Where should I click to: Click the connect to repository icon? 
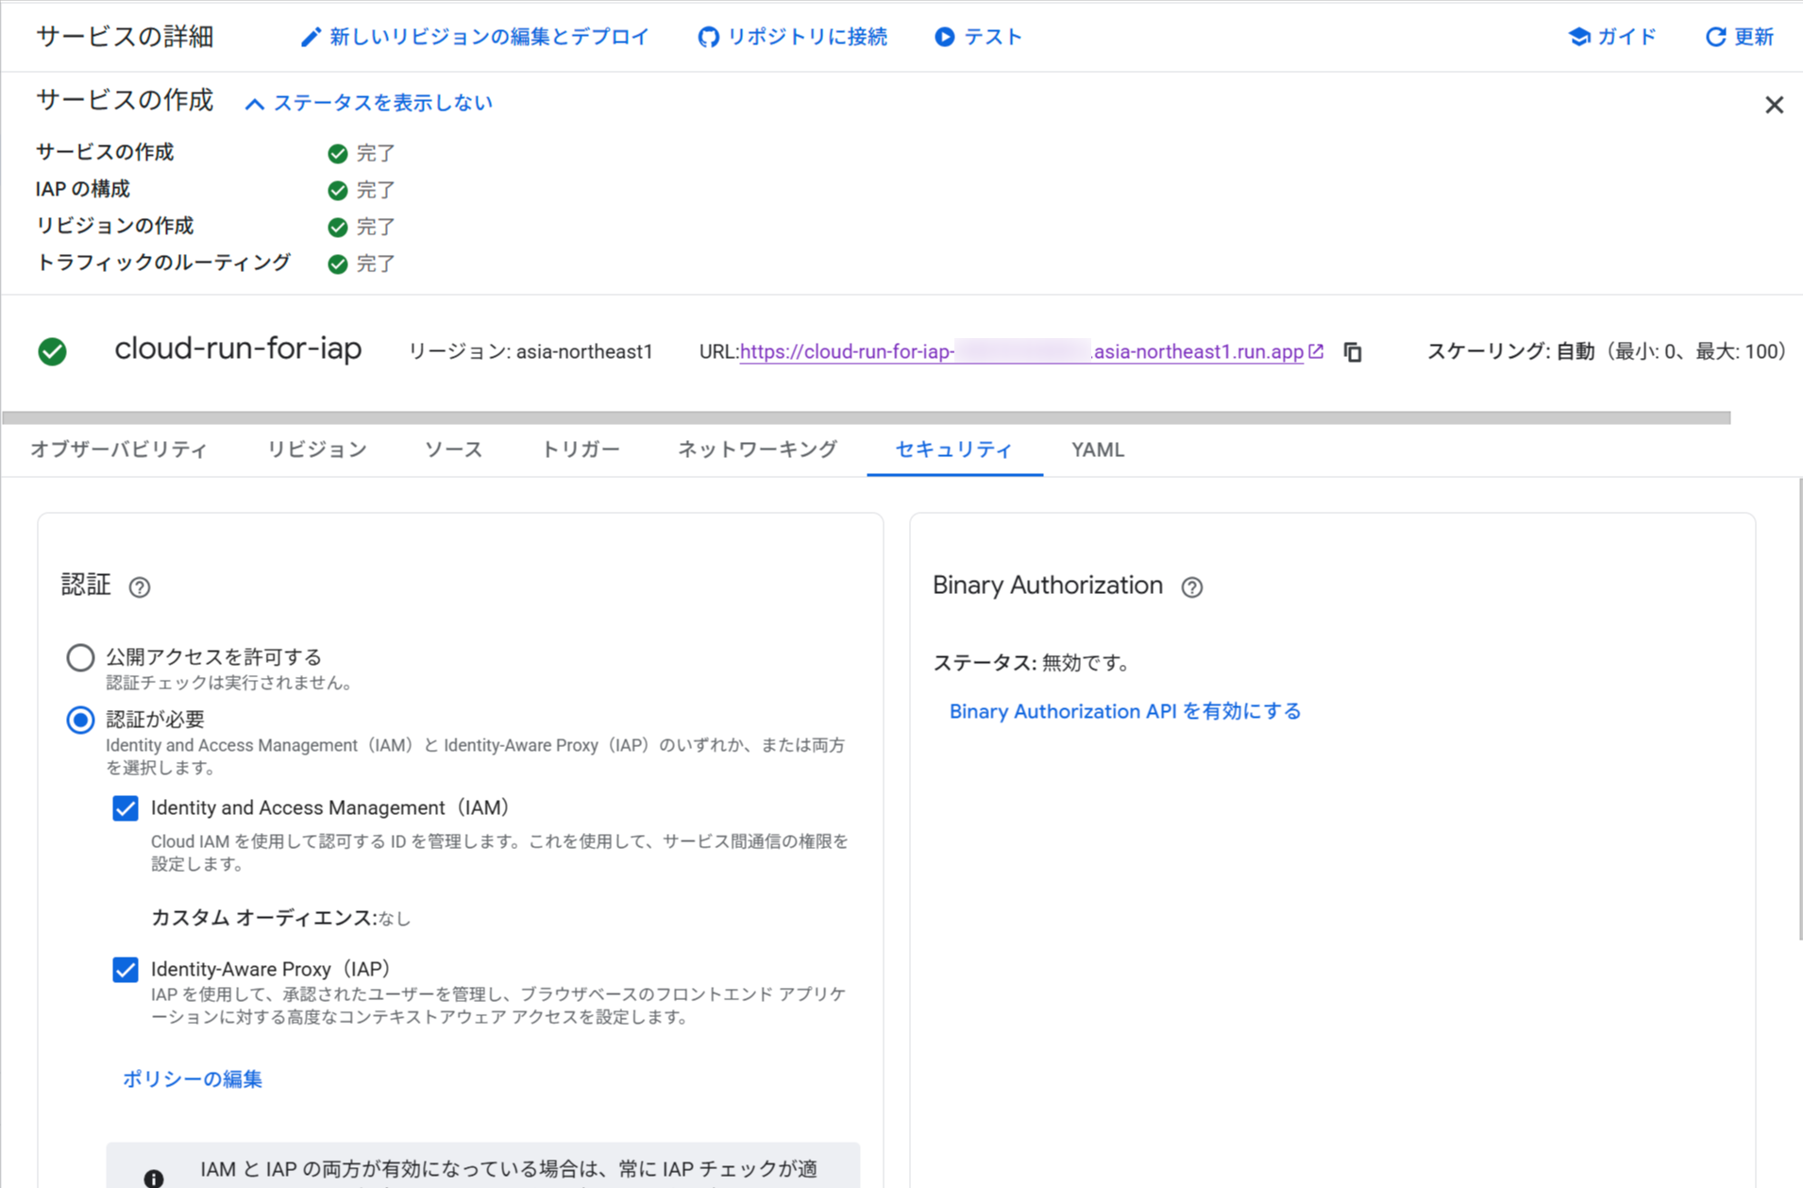tap(708, 36)
